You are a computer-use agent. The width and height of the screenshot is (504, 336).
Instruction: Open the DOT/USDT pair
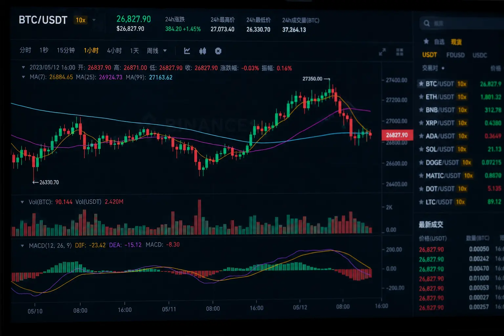(440, 189)
